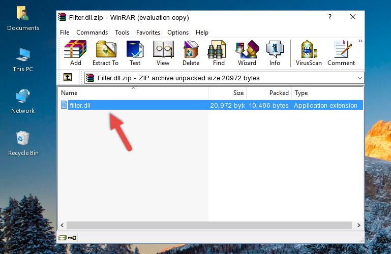Select the This PC desktop icon
This screenshot has height=254, width=391.
click(23, 60)
